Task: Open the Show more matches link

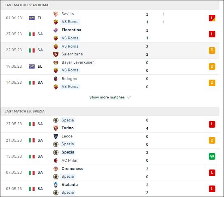Action: tap(107, 97)
